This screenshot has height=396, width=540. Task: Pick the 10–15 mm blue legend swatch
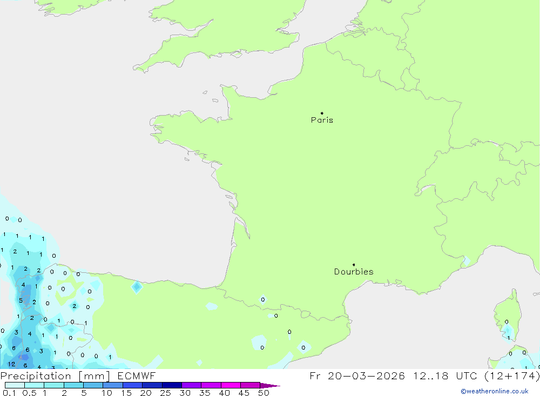[113, 385]
